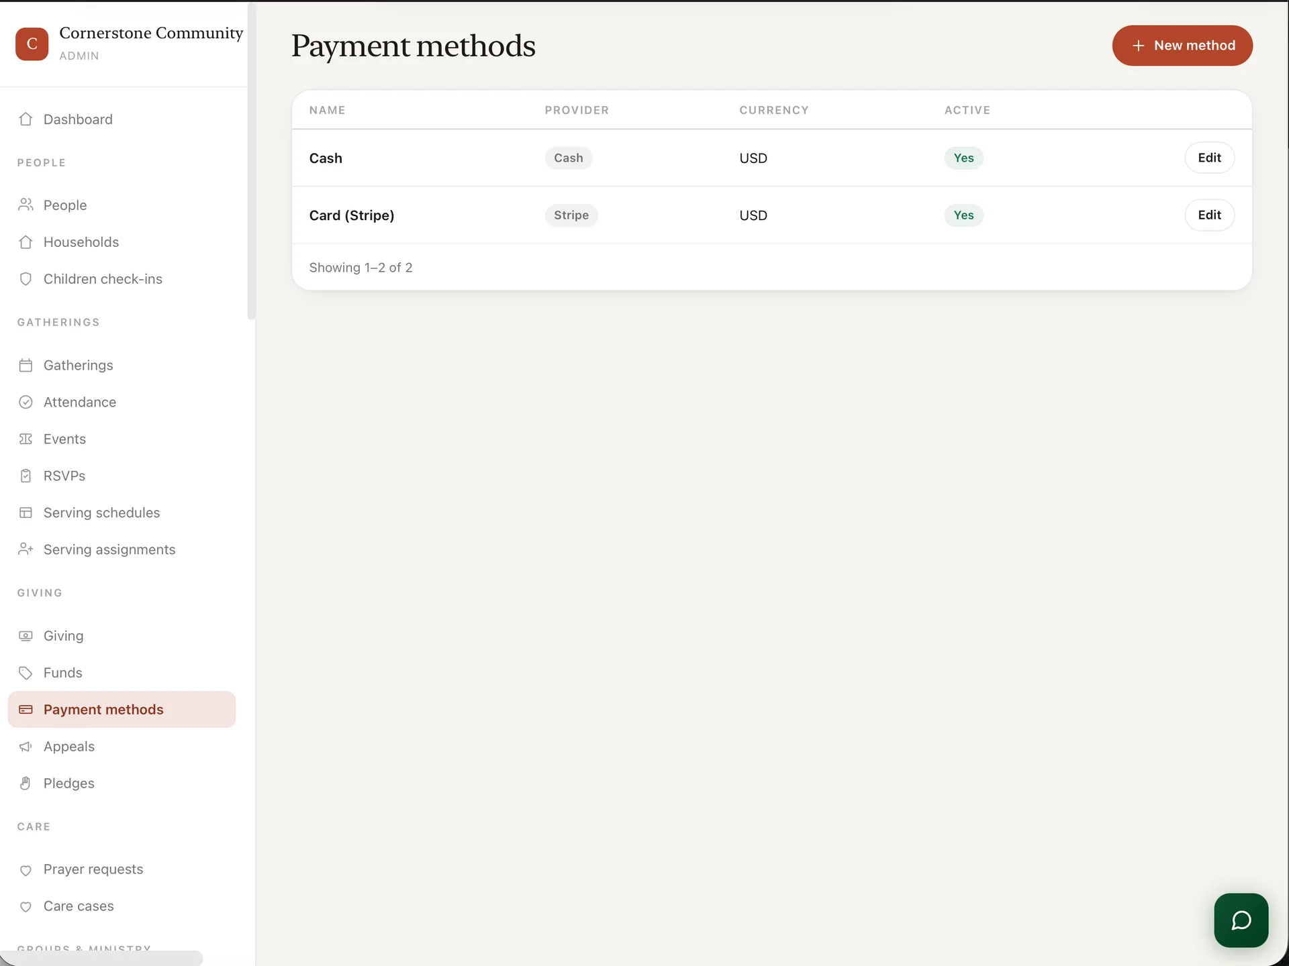Viewport: 1289px width, 966px height.
Task: Click the Funds tag icon
Action: point(26,672)
